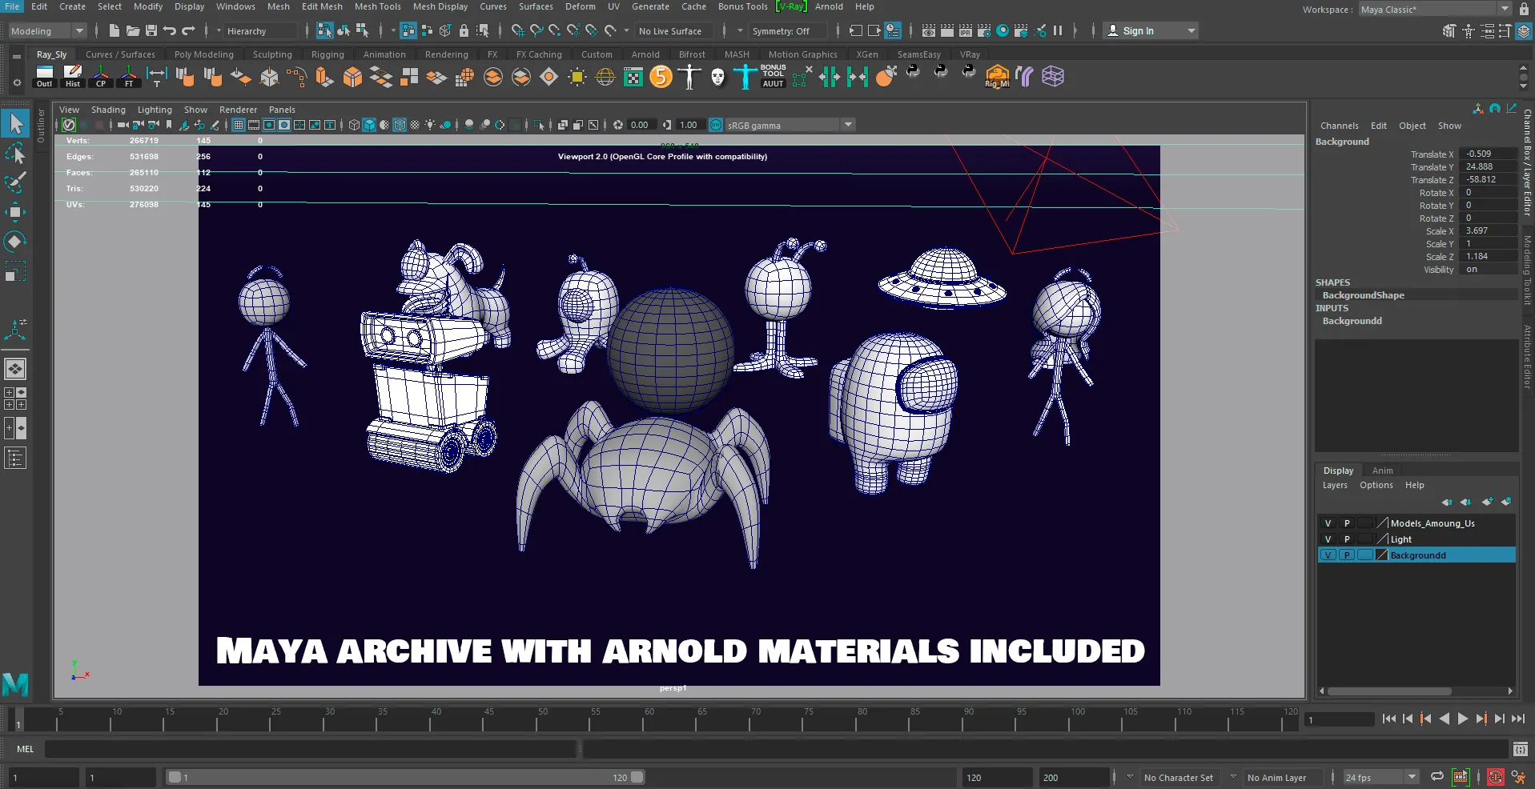Click the Outl shelf button

pyautogui.click(x=44, y=77)
